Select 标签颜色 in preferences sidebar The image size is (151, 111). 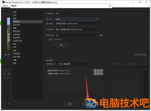[x=16, y=38]
